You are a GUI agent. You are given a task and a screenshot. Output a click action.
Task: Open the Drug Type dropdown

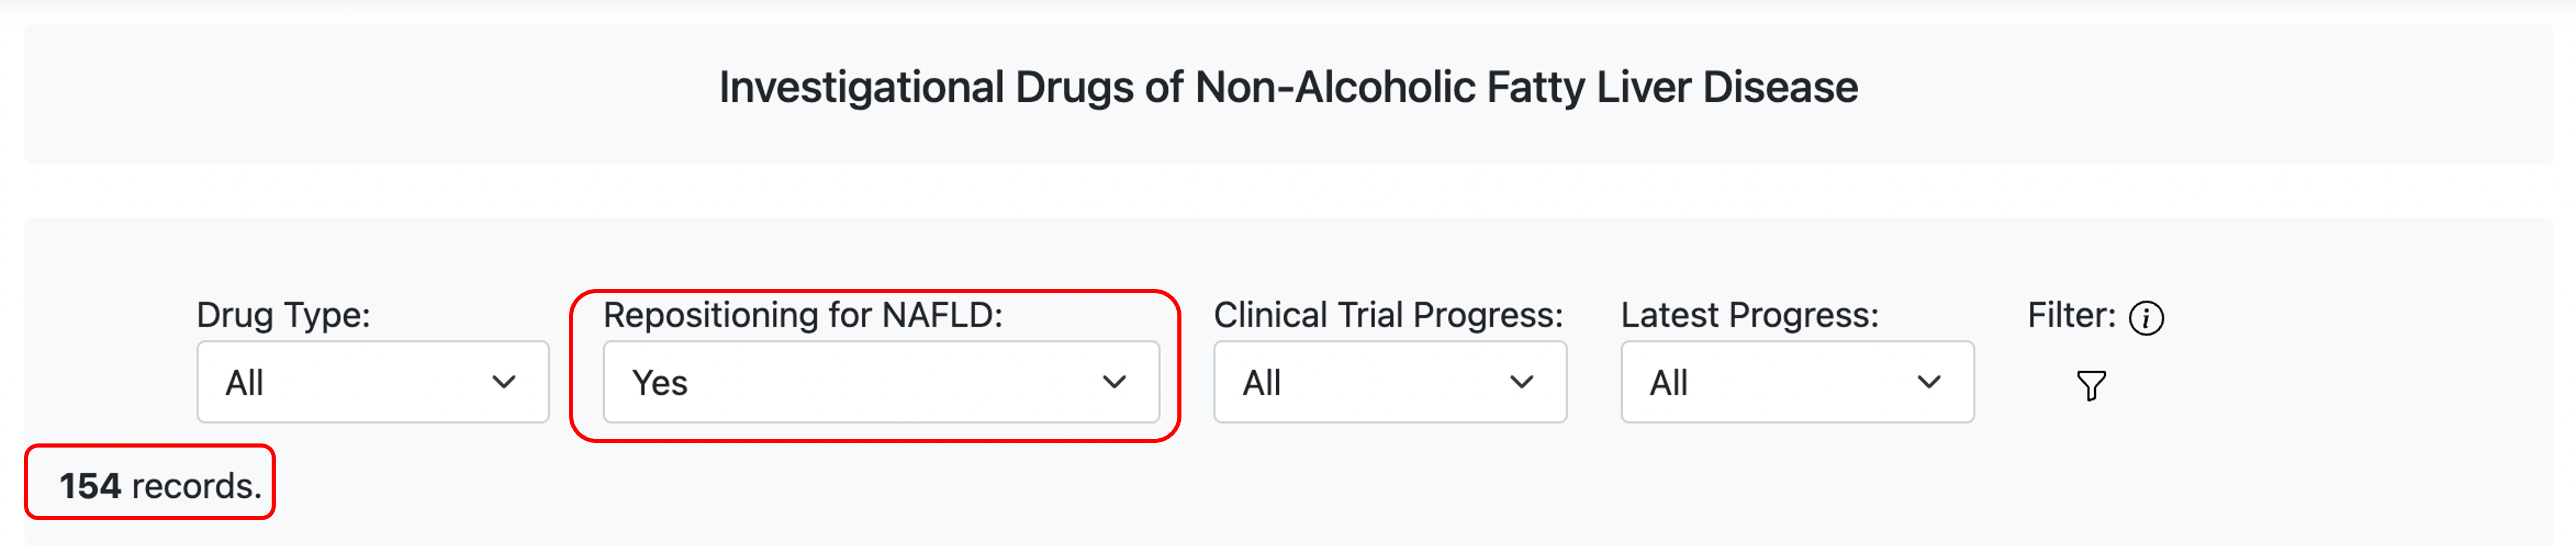[373, 382]
